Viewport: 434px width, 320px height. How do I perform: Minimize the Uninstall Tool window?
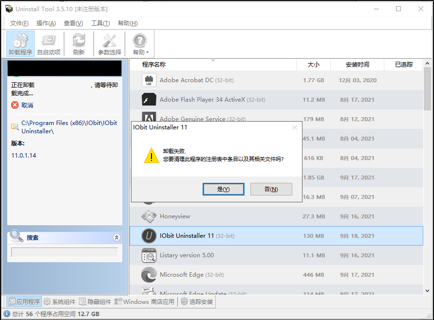[377, 9]
